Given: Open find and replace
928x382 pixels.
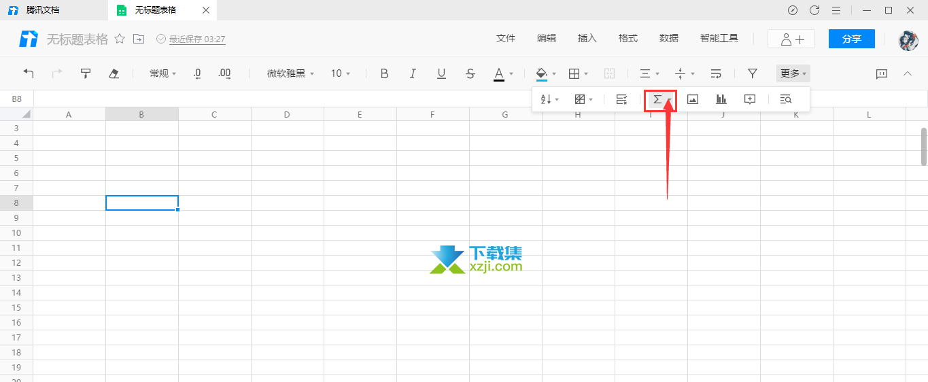Looking at the screenshot, I should coord(786,99).
